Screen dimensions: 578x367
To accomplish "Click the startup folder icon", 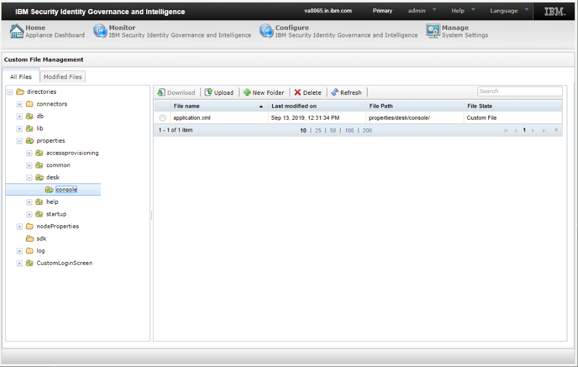I will point(40,214).
